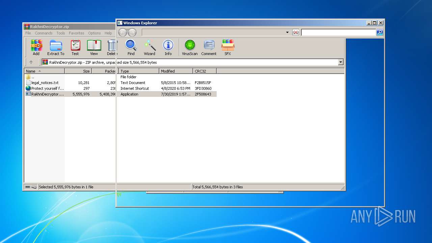Image resolution: width=432 pixels, height=243 pixels.
Task: Select the Protect yourself shortcut icon
Action: (x=28, y=88)
